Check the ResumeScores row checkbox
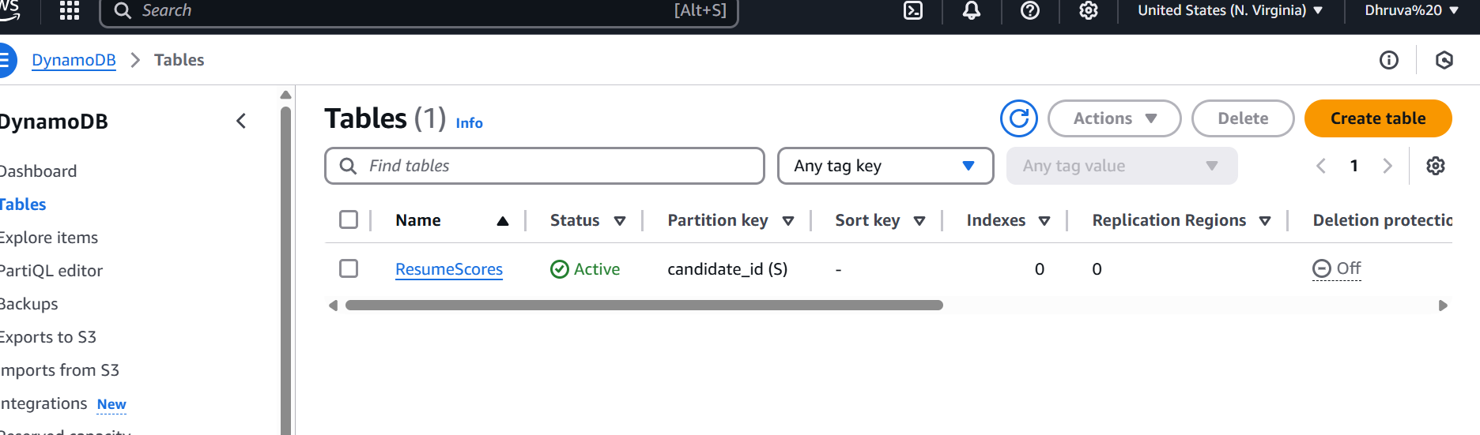This screenshot has width=1480, height=435. [x=349, y=268]
